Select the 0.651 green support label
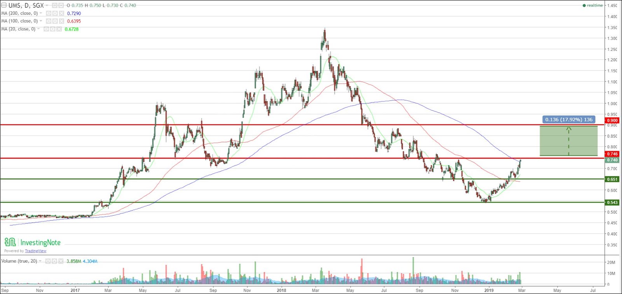This screenshot has width=622, height=294. 612,179
